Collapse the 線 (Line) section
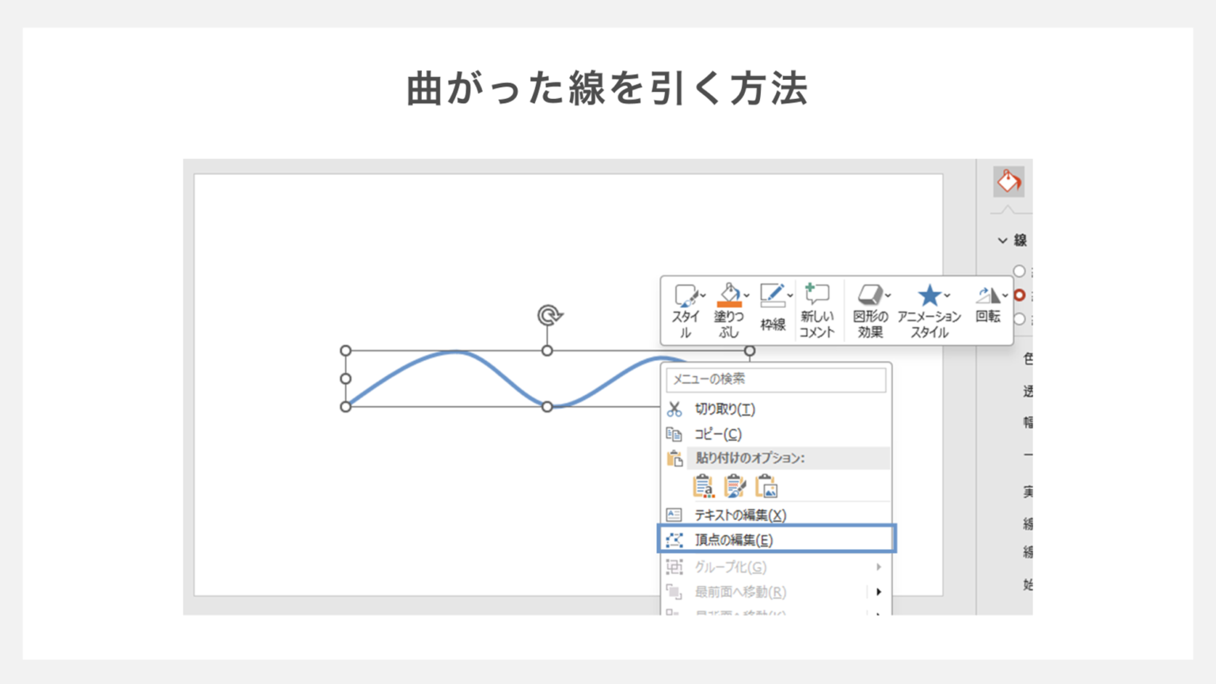Viewport: 1216px width, 684px height. point(1003,241)
